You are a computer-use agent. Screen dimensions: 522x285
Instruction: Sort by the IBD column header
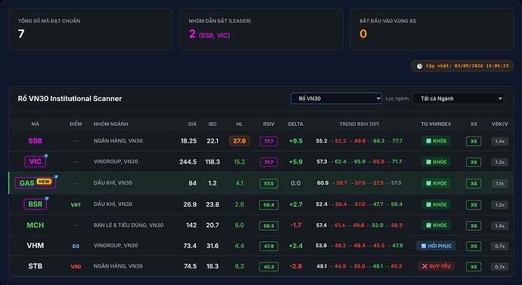click(x=213, y=124)
